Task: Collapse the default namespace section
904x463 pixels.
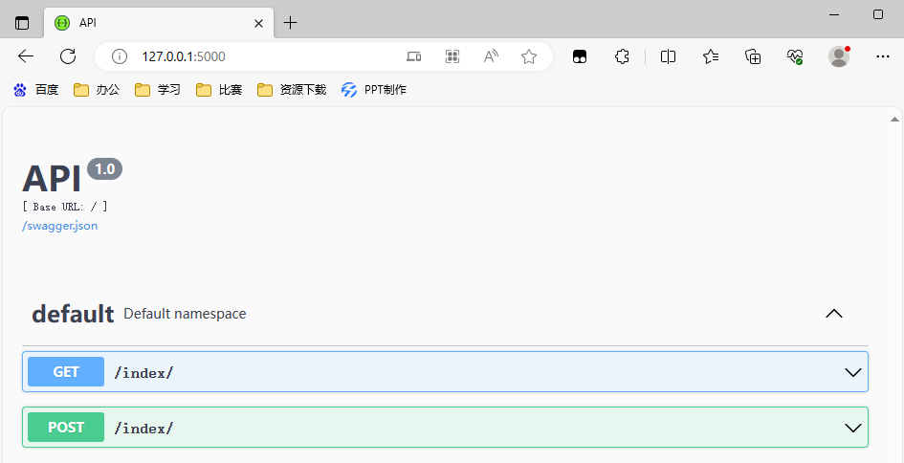Action: [x=834, y=314]
